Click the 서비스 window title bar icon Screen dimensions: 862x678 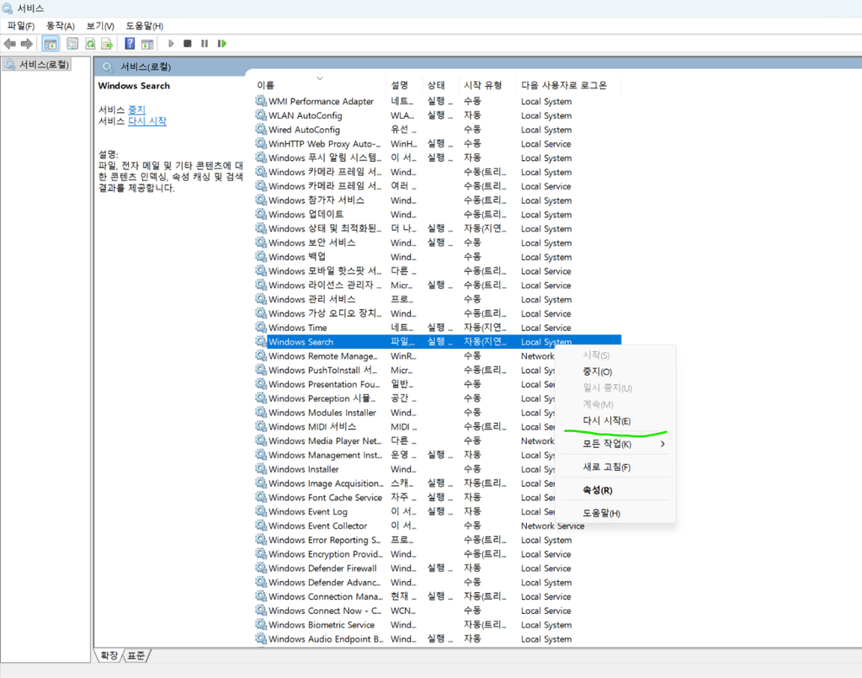(x=7, y=8)
